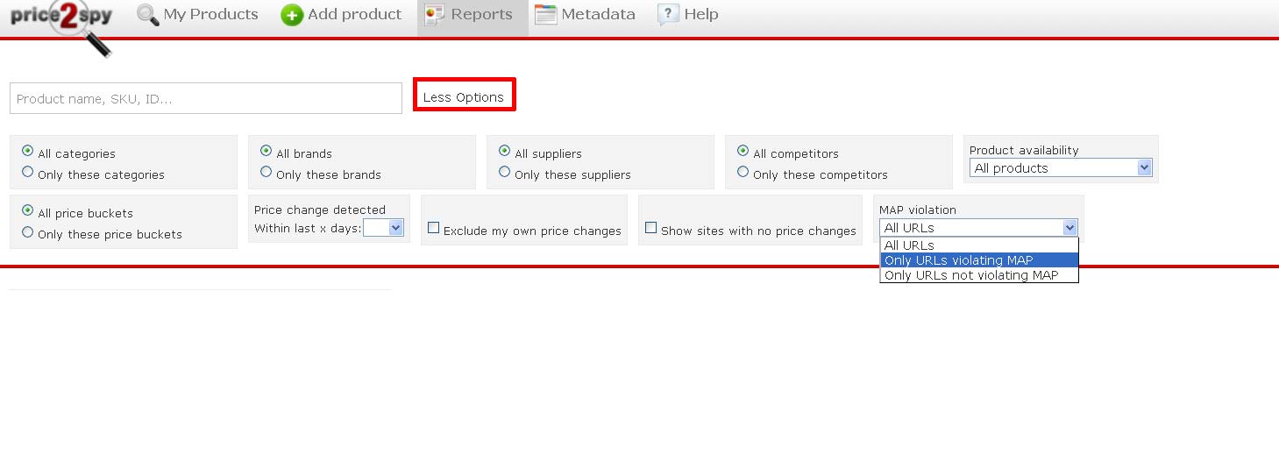Image resolution: width=1279 pixels, height=476 pixels.
Task: Choose Only URLs violating MAP option
Action: (x=979, y=260)
